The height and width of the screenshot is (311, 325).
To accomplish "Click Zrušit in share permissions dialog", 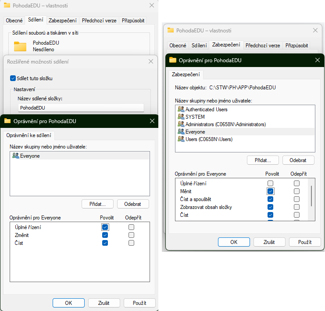I will click(x=104, y=303).
